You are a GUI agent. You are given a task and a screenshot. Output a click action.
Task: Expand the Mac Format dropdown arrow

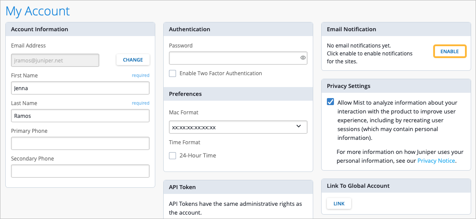(299, 127)
